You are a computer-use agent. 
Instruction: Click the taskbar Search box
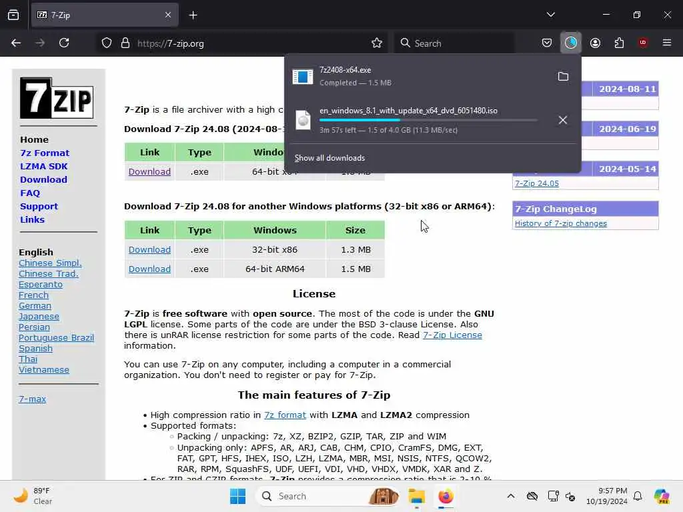pyautogui.click(x=327, y=496)
